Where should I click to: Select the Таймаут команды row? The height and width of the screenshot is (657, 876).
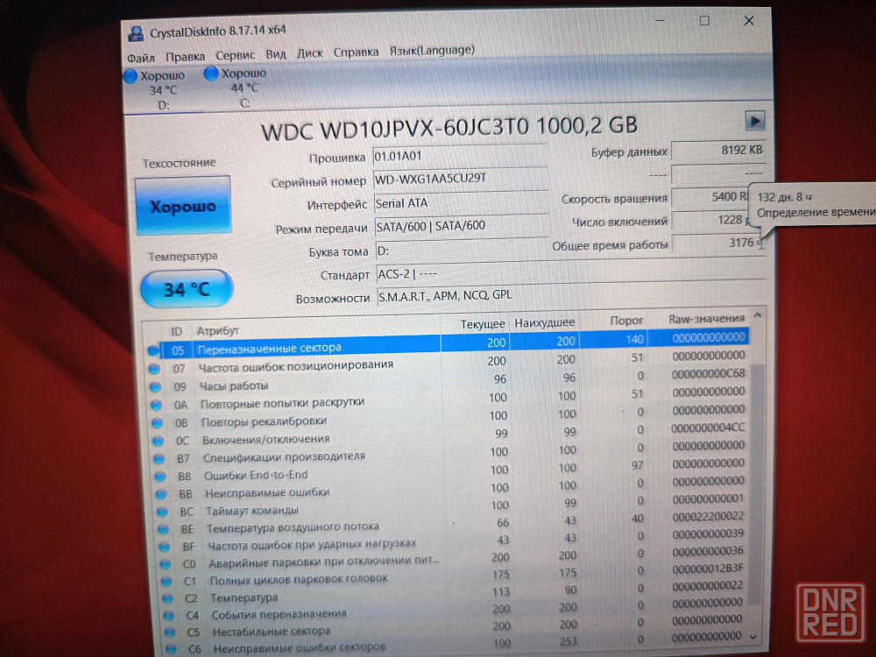[x=452, y=505]
